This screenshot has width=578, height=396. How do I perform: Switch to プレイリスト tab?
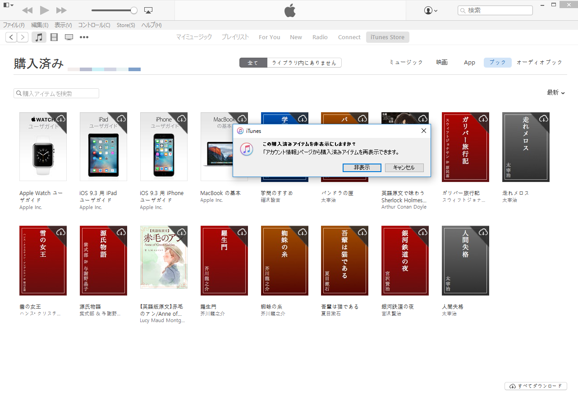[235, 37]
